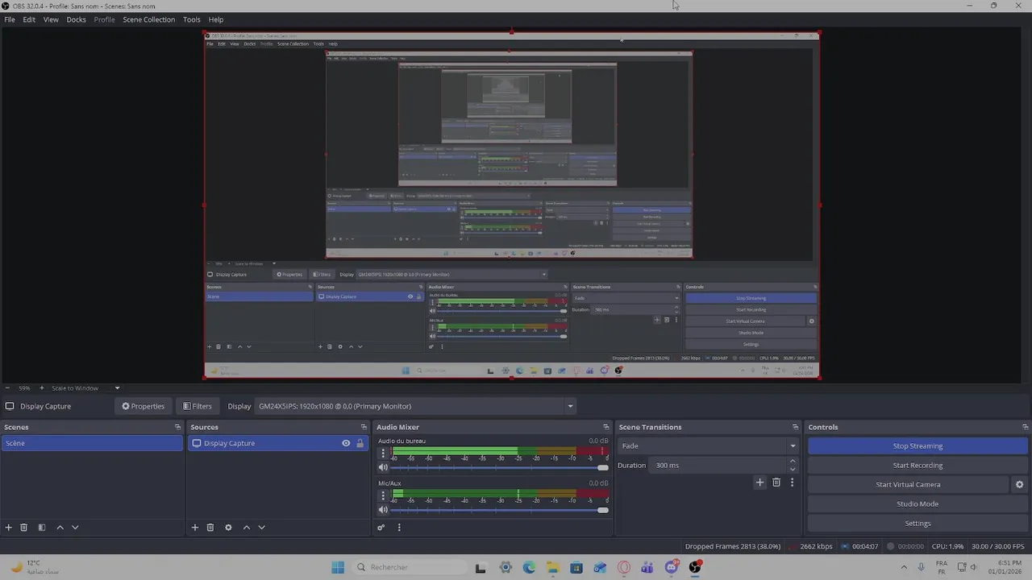Open source Properties button in toolbar
Image resolution: width=1032 pixels, height=580 pixels.
pyautogui.click(x=143, y=406)
